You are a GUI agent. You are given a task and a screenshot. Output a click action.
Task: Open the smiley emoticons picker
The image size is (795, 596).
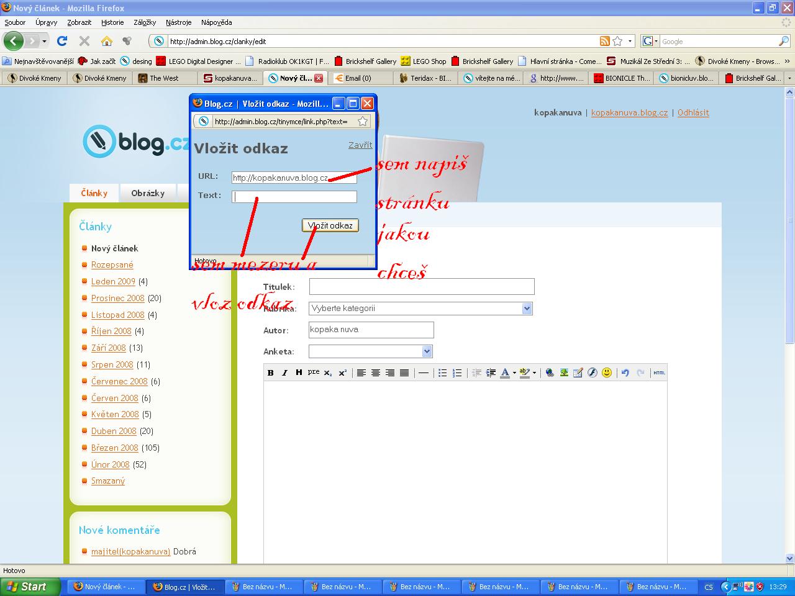tap(607, 372)
